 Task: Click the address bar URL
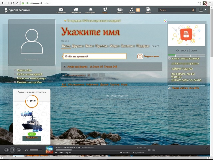pyautogui.click(x=38, y=3)
